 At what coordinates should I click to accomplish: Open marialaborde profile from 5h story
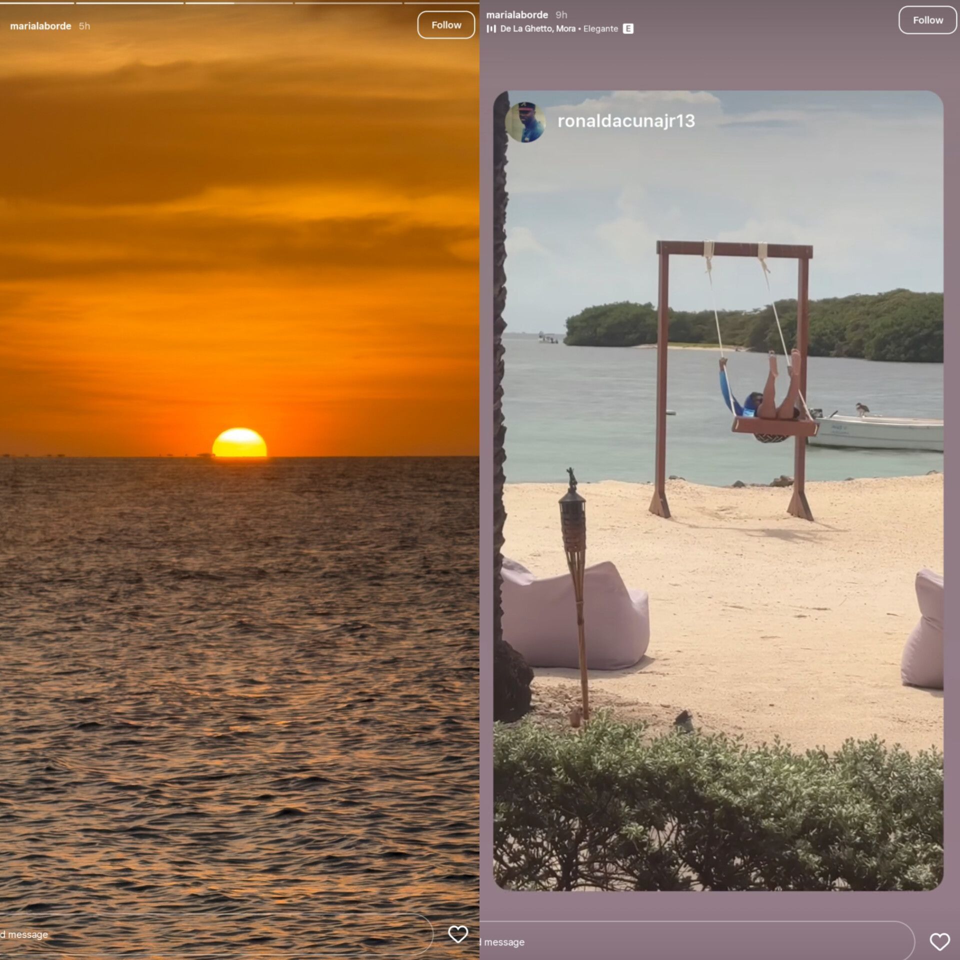40,26
